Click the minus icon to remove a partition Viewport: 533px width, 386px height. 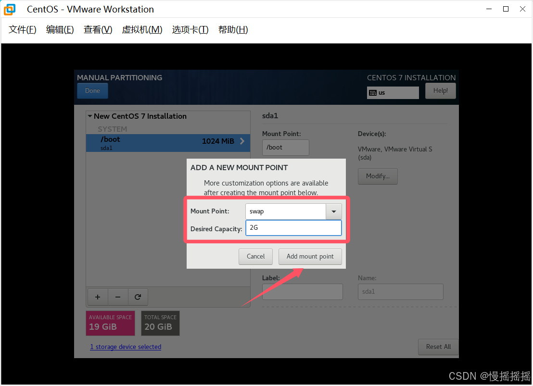click(x=118, y=297)
